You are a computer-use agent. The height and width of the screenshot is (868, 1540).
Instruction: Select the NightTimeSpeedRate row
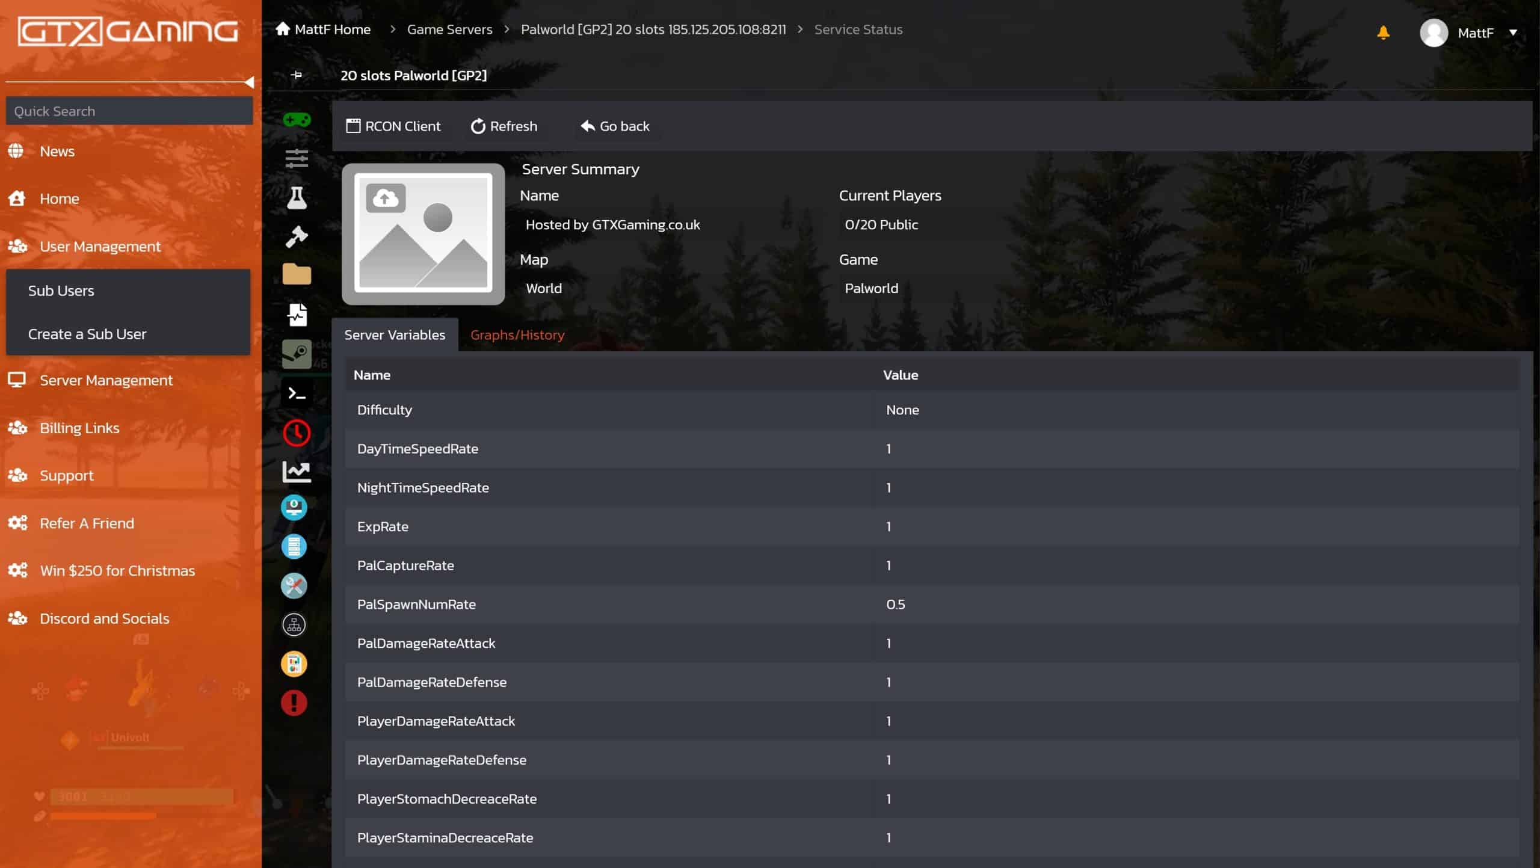[x=932, y=487]
